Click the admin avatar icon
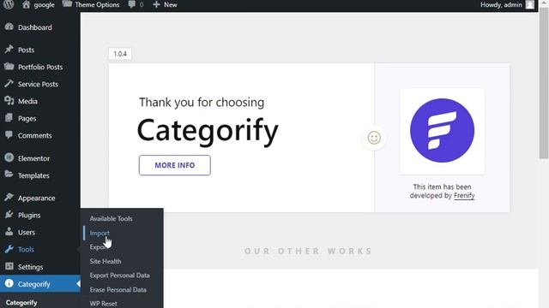Image resolution: width=549 pixels, height=308 pixels. tap(530, 4)
